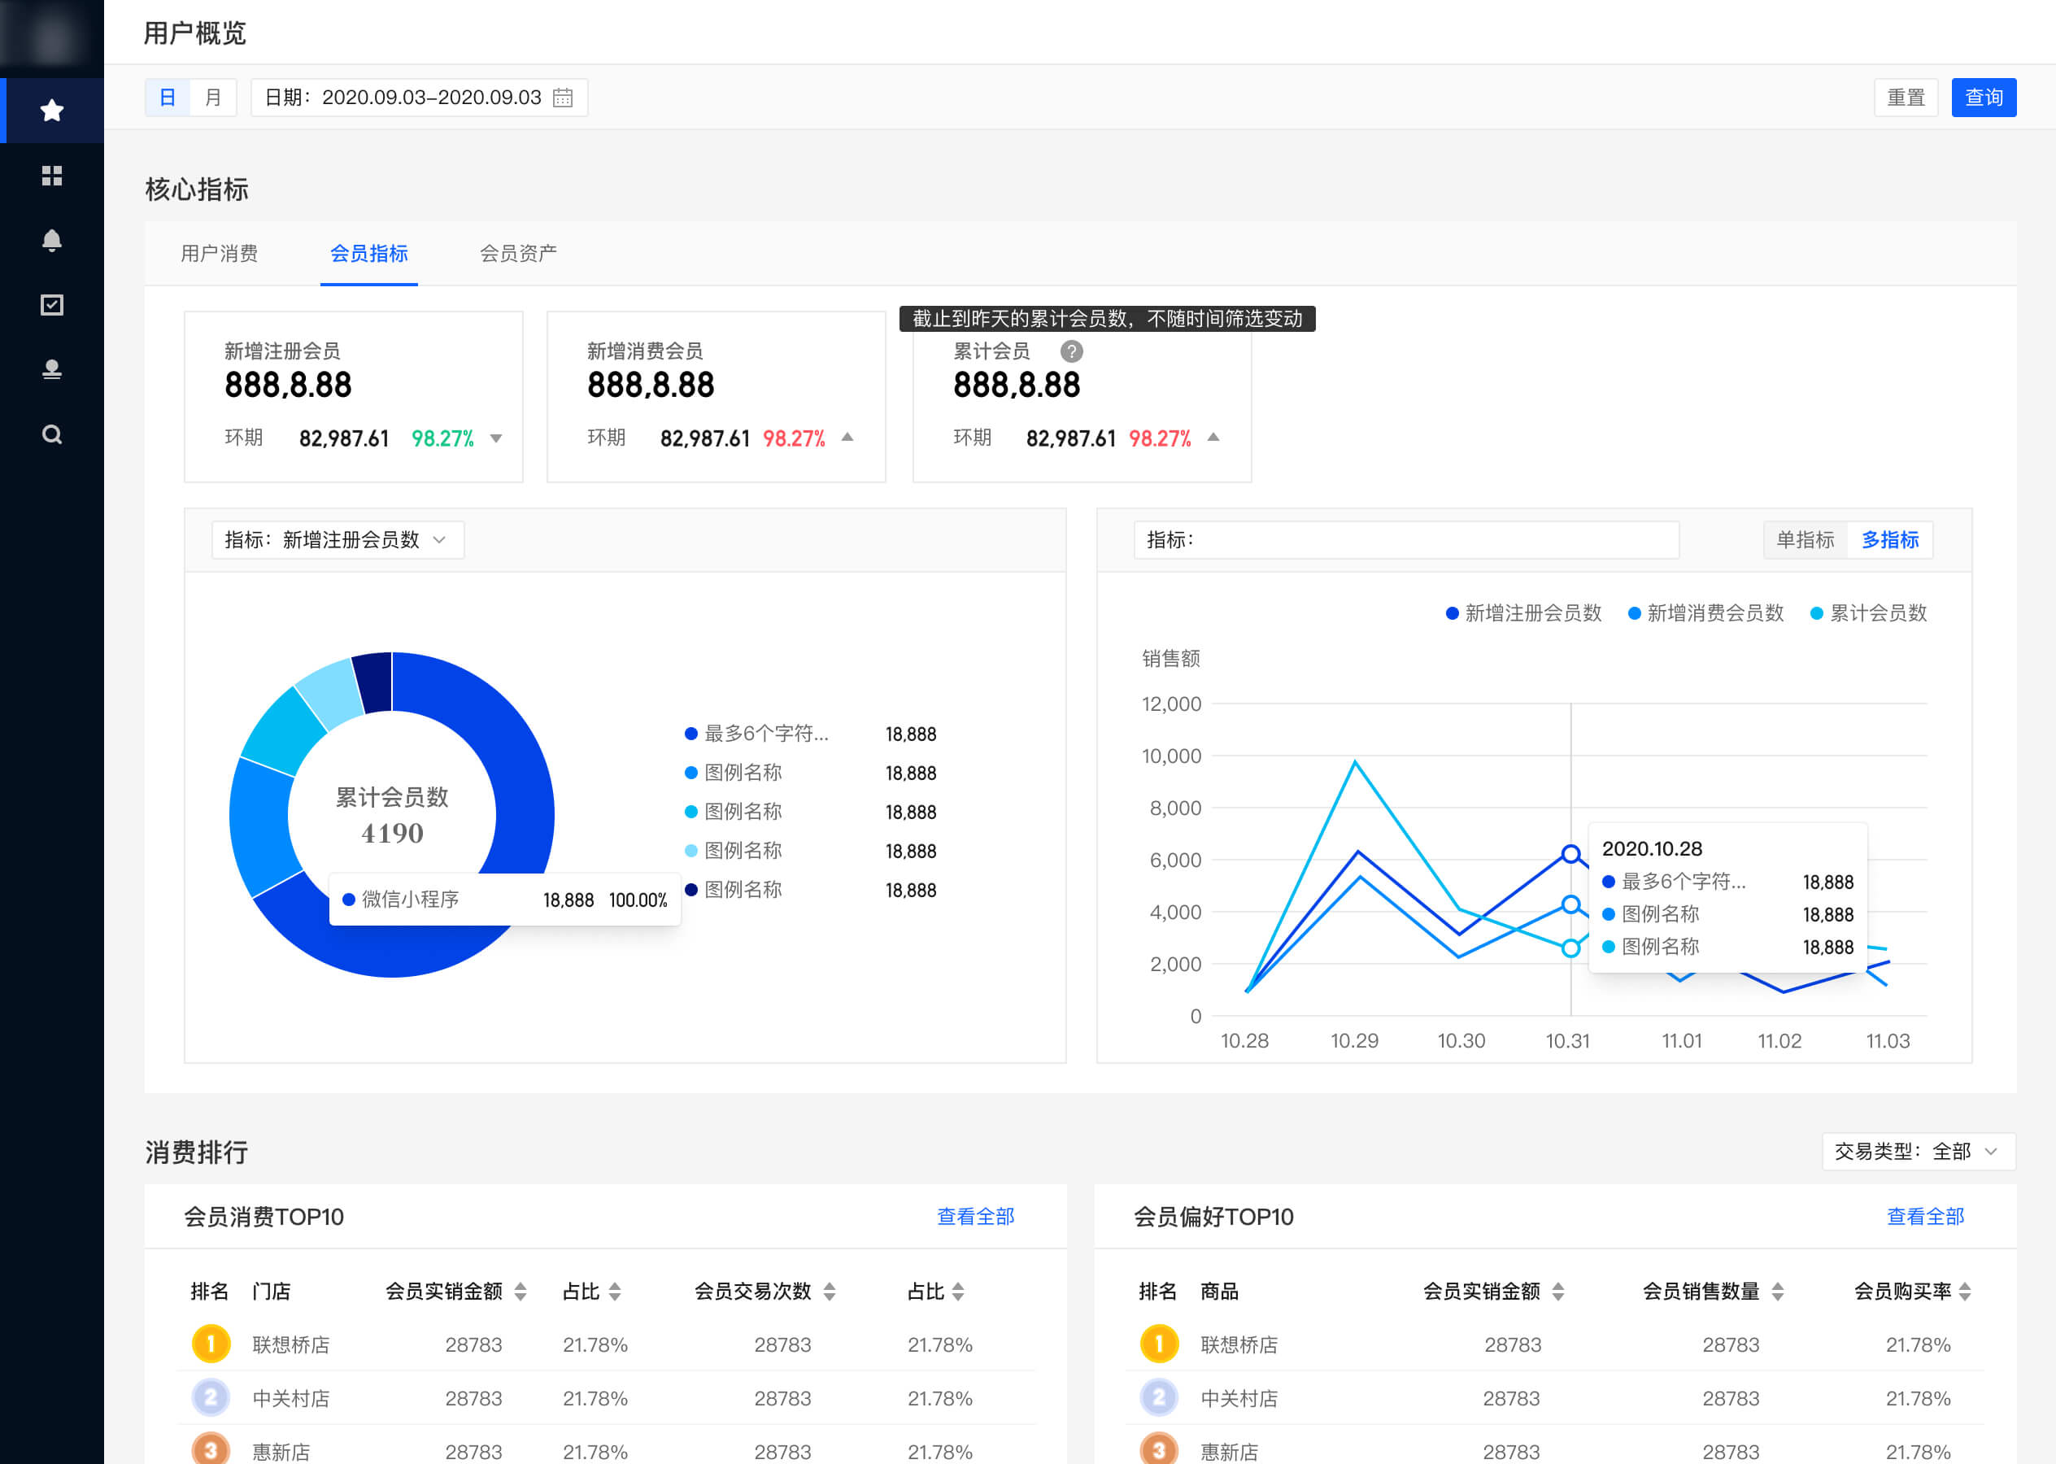The image size is (2056, 1464).
Task: Click 微信小程序 in donut tooltip
Action: (x=410, y=899)
